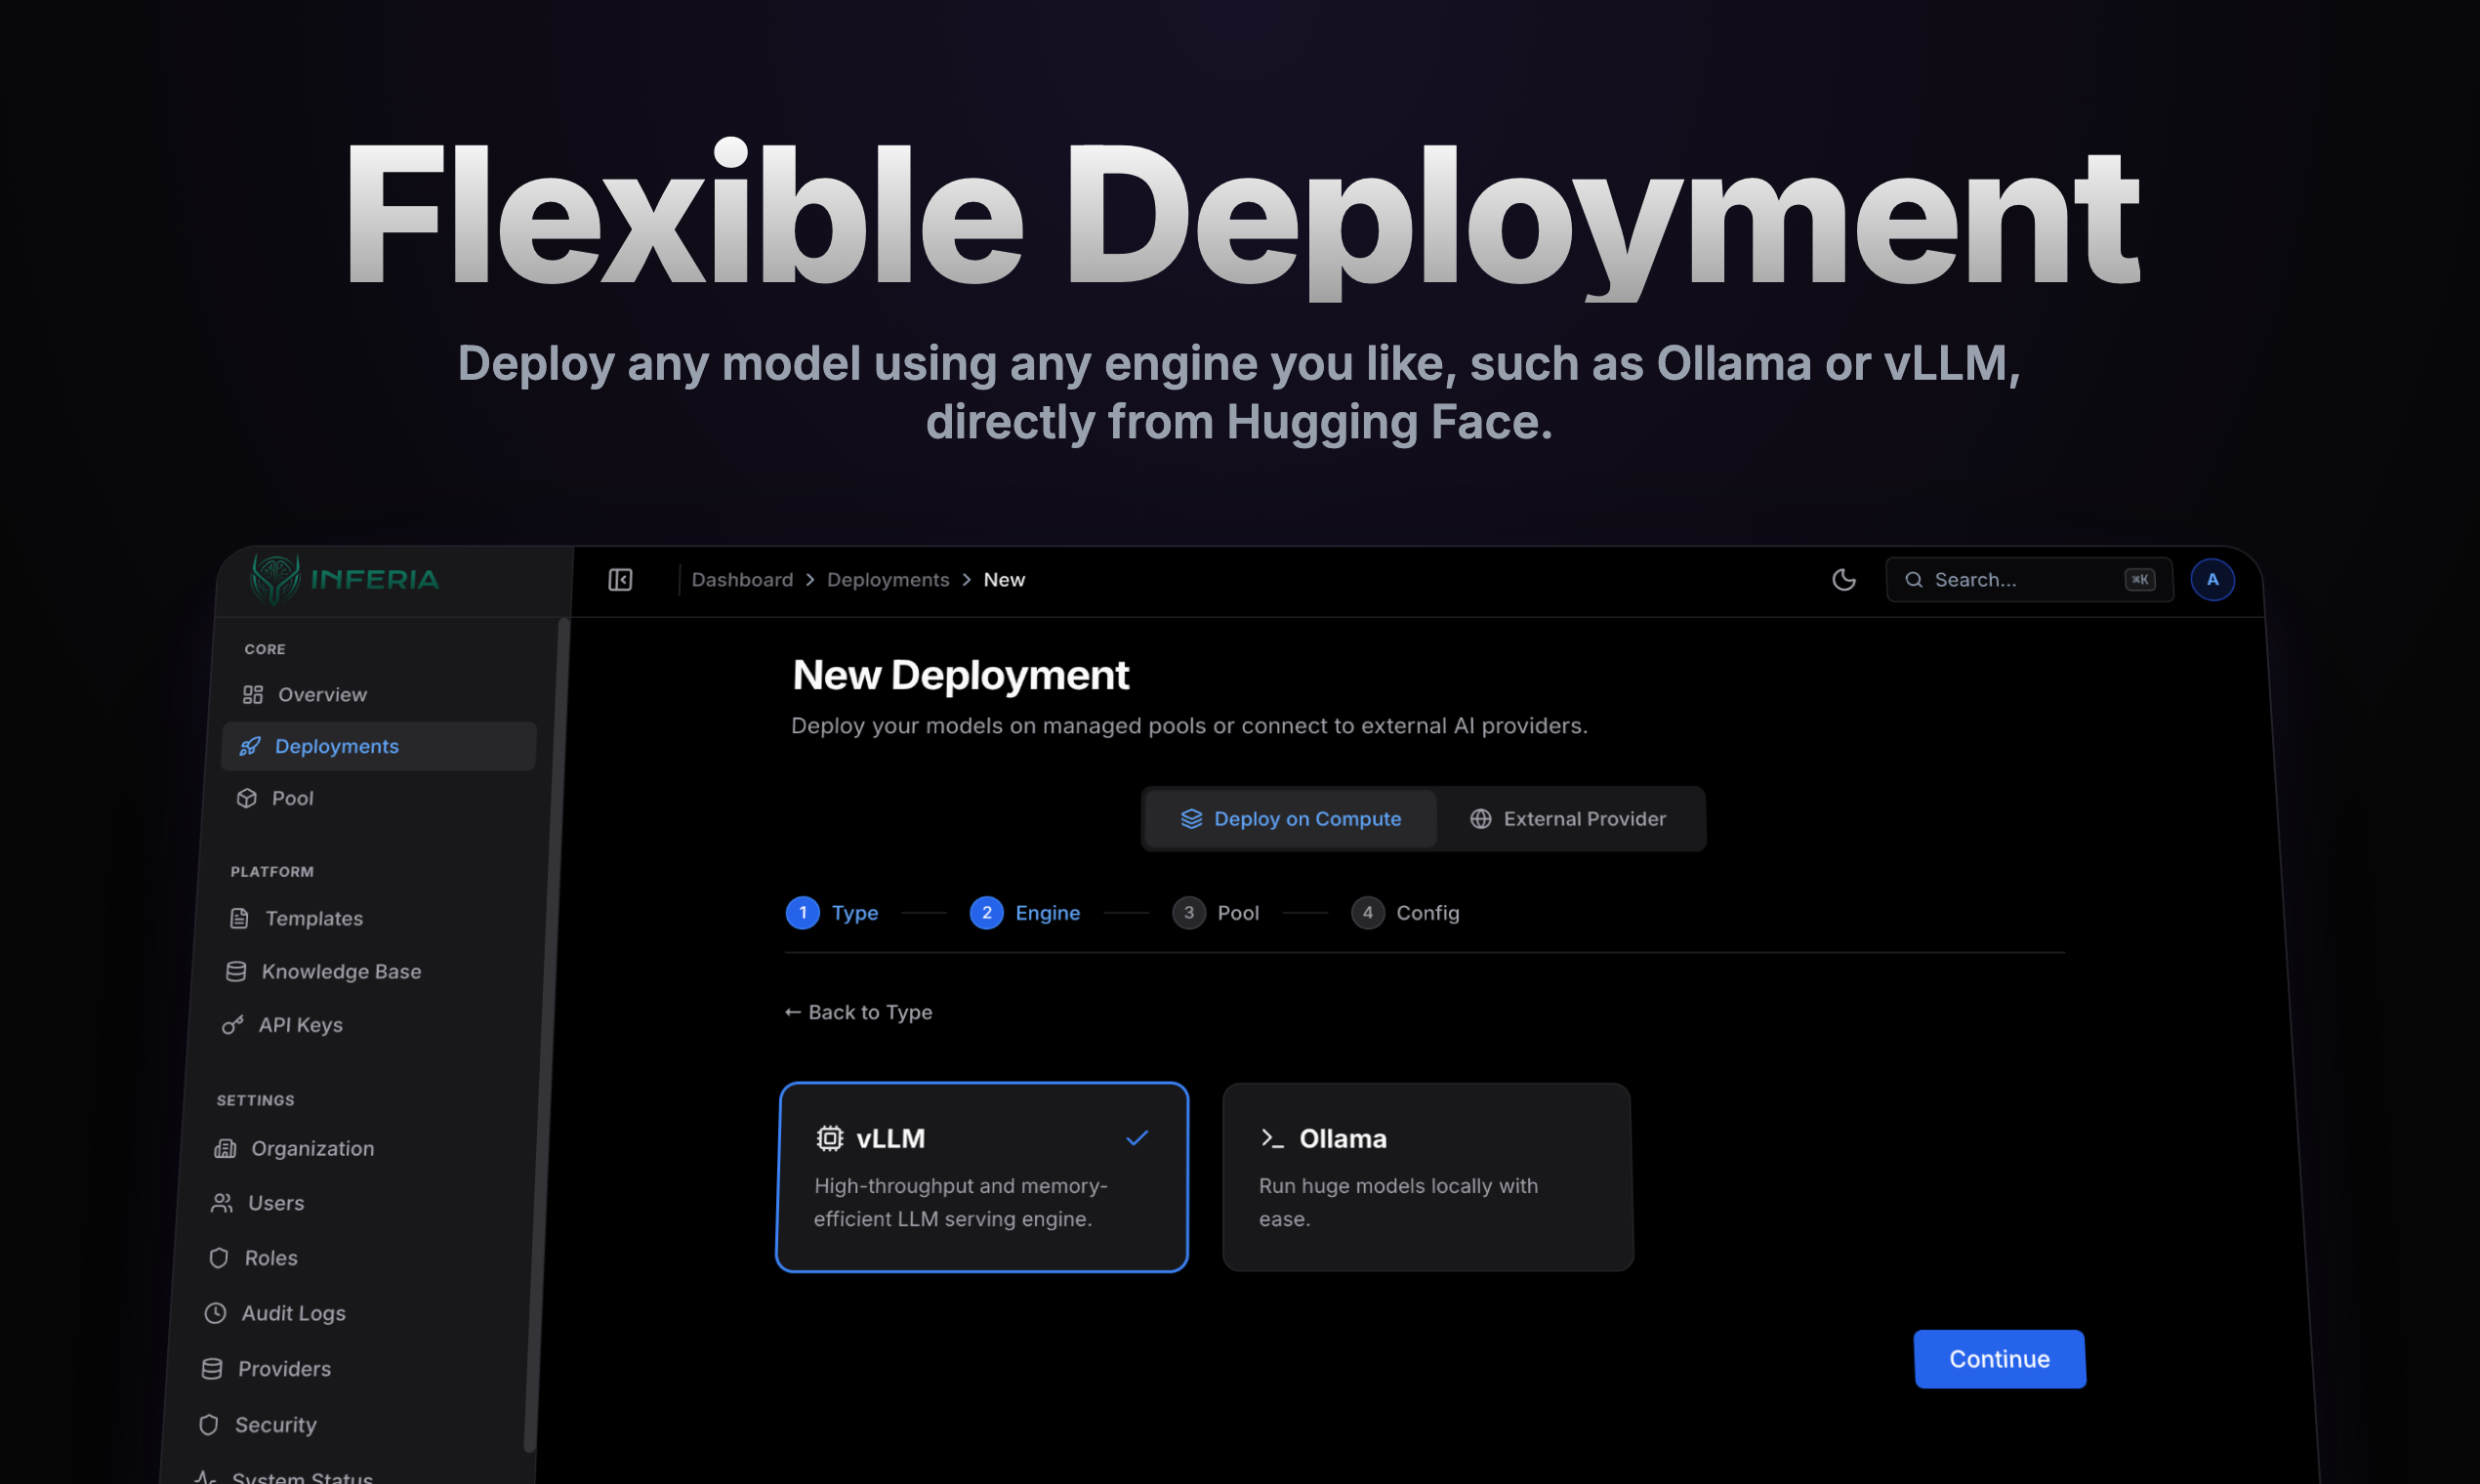Jump to step 3 Pool

pyautogui.click(x=1217, y=913)
